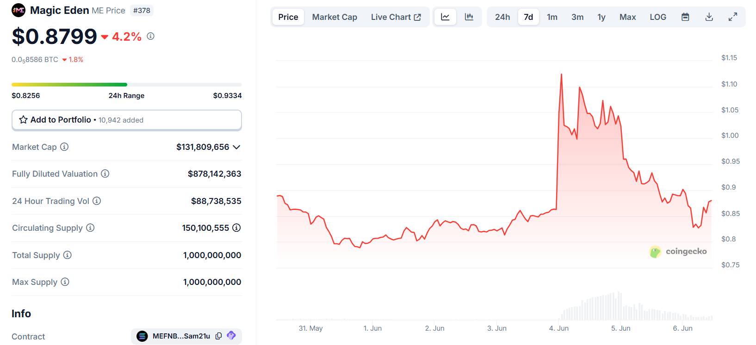756x345 pixels.
Task: Select the 24h time range
Action: click(502, 17)
